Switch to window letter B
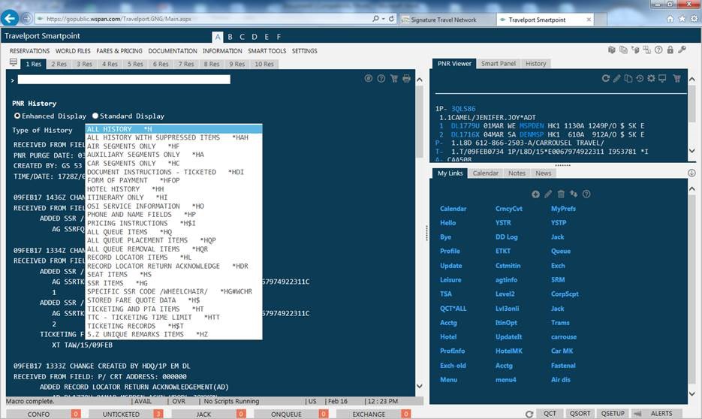 230,37
